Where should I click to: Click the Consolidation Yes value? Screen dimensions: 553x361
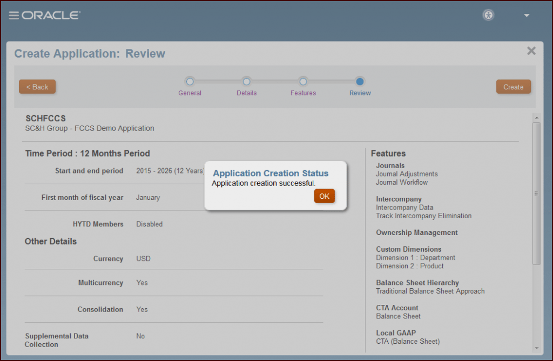[142, 309]
